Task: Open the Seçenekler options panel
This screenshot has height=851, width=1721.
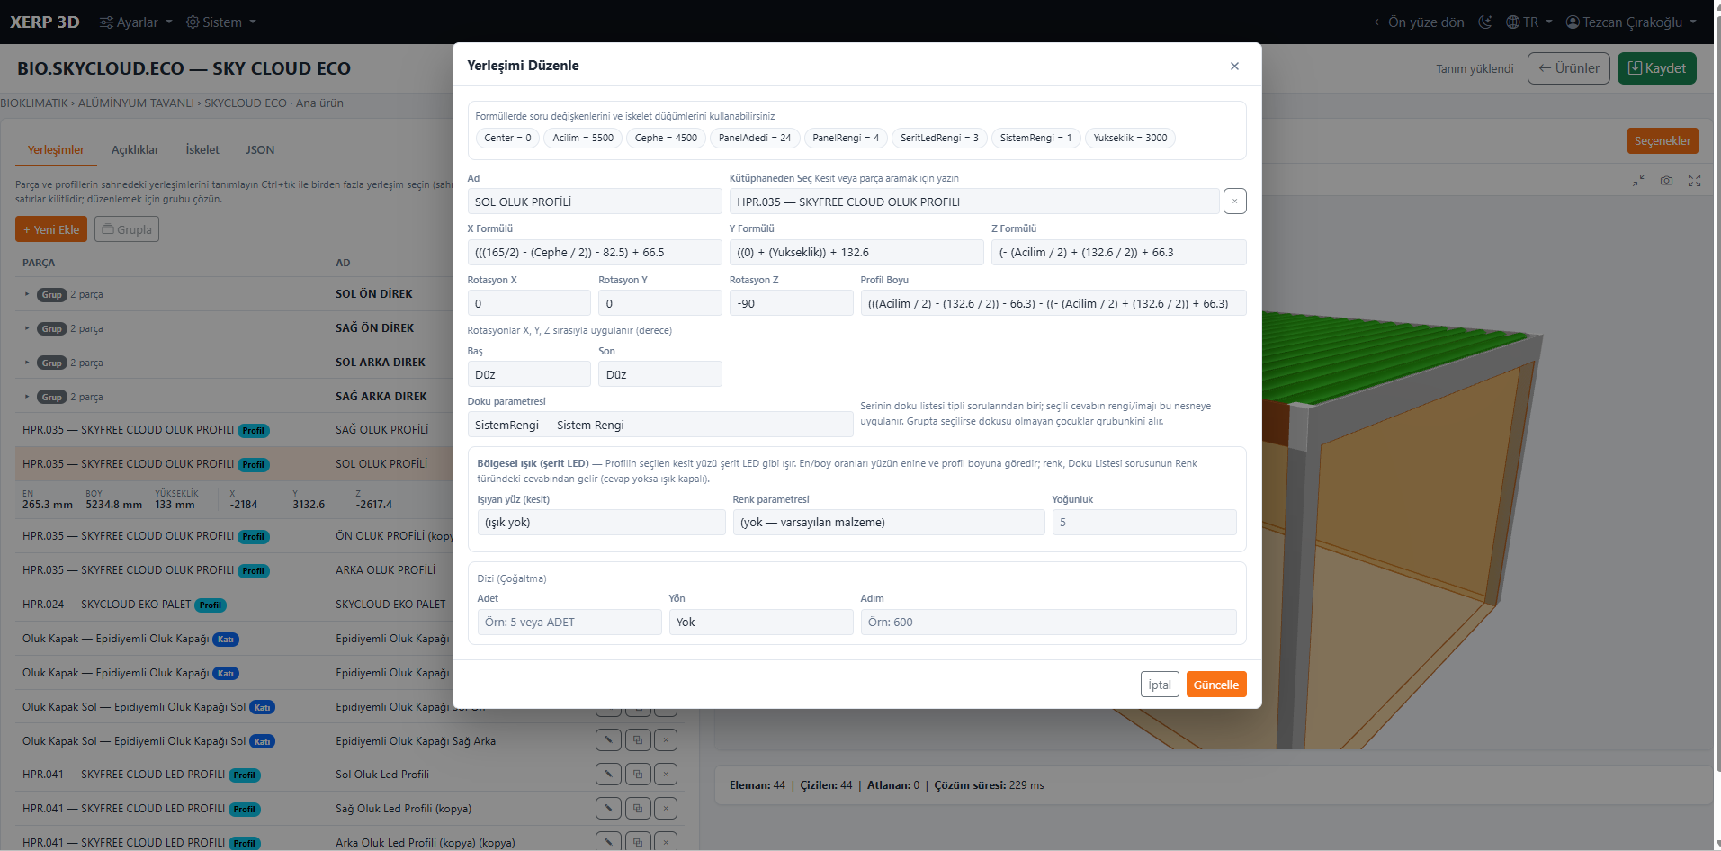Action: [x=1663, y=140]
